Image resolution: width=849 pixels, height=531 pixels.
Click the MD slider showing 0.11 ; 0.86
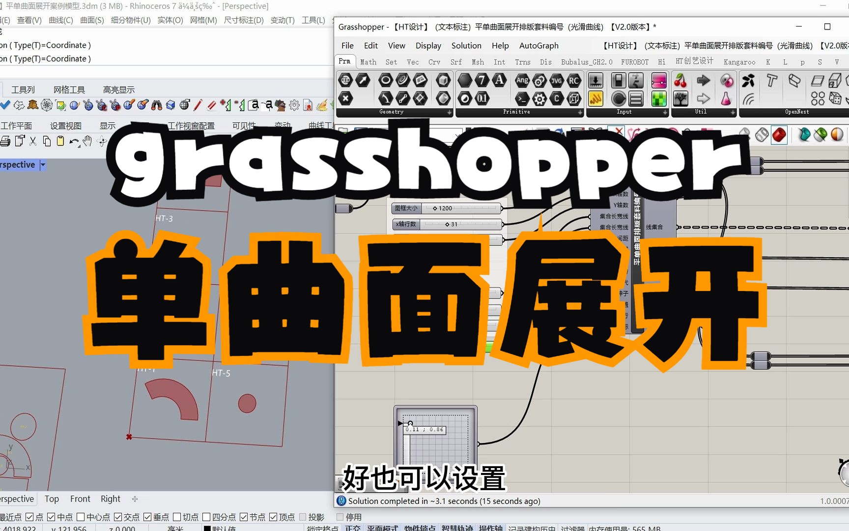(425, 431)
